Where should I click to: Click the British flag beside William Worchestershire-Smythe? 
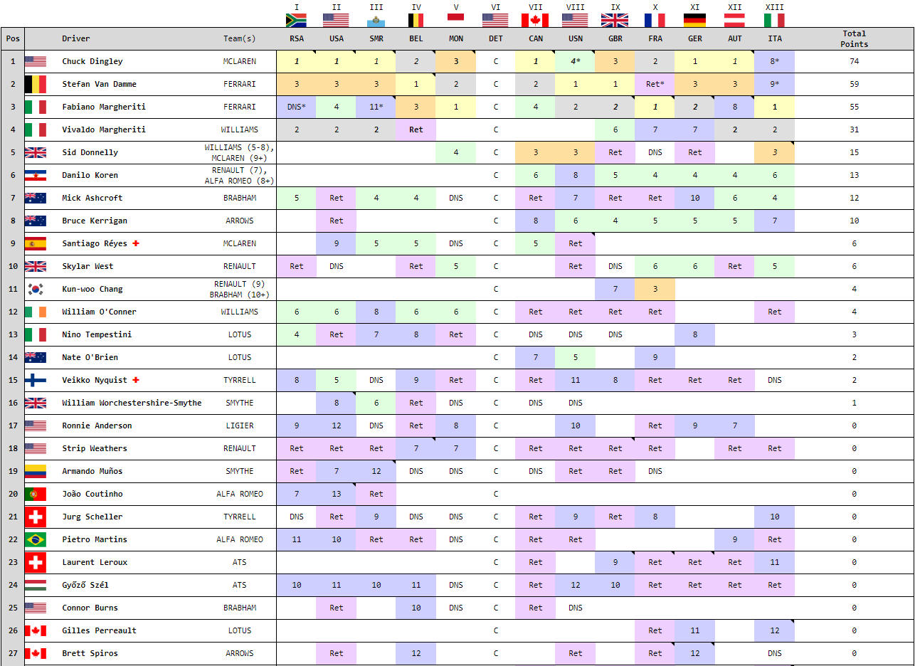[x=36, y=403]
